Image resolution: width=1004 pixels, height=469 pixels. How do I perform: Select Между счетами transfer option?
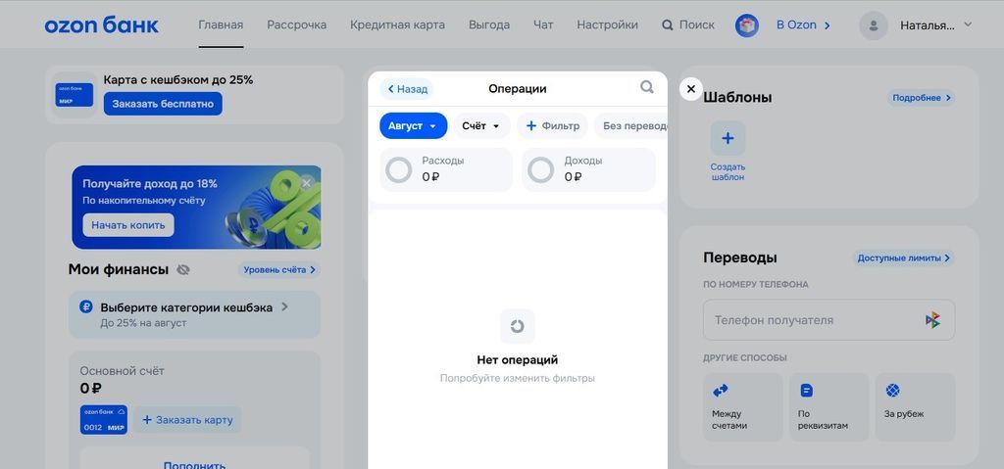[743, 407]
